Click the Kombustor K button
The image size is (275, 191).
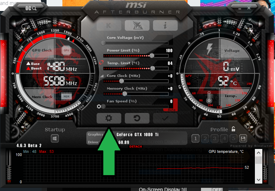pyautogui.click(x=109, y=25)
